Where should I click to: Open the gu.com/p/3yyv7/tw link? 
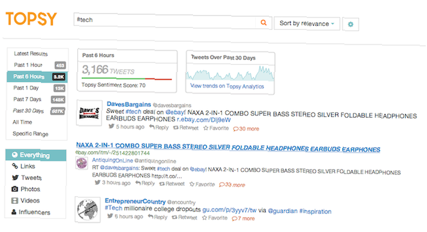coord(229,210)
